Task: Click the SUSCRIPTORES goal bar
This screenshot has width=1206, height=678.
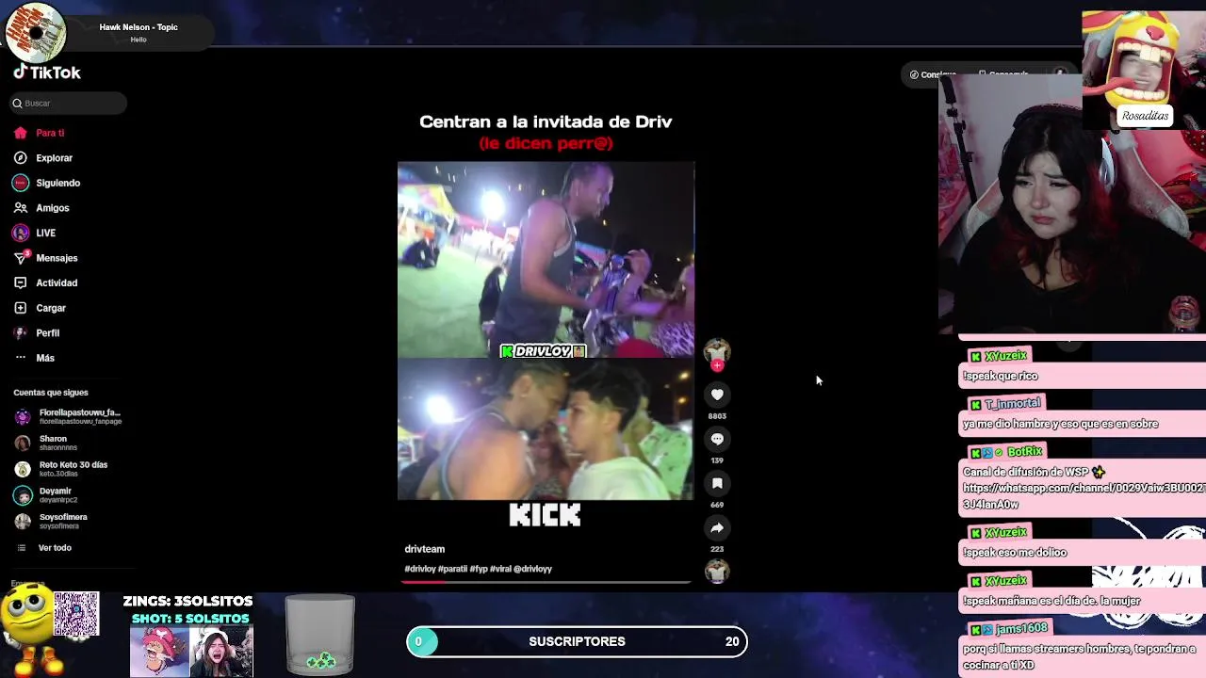Action: coord(577,641)
